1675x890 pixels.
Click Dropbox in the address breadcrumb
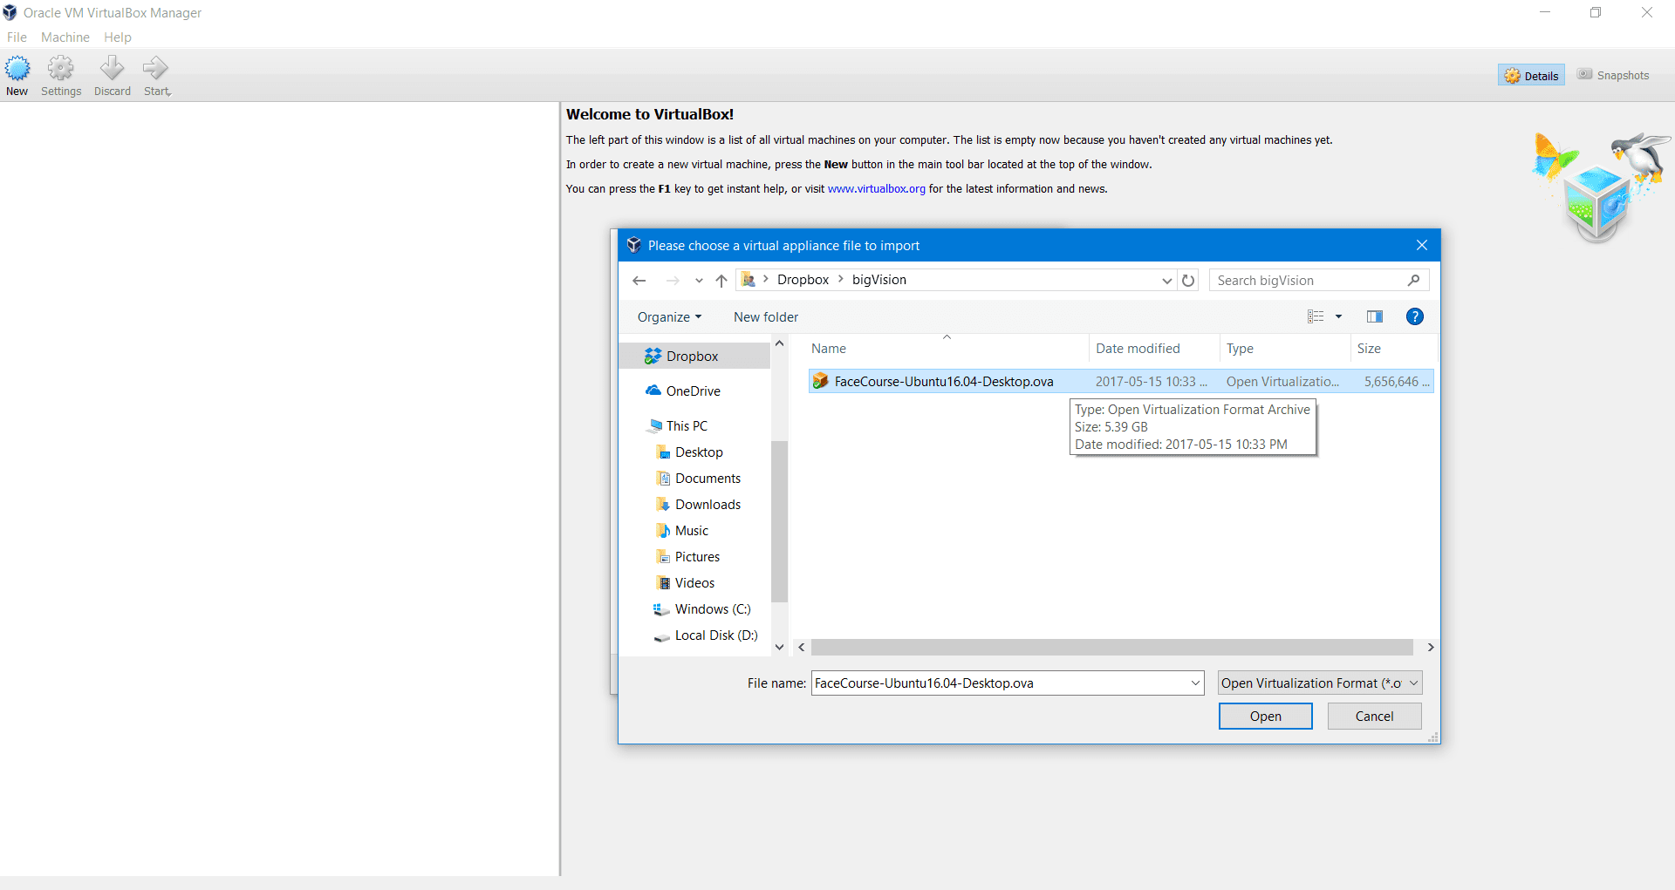coord(803,280)
